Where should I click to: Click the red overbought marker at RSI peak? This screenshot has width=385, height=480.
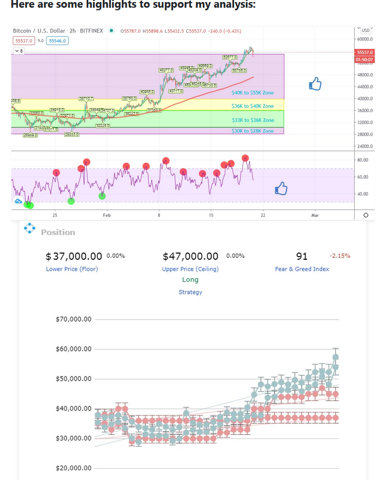(245, 158)
